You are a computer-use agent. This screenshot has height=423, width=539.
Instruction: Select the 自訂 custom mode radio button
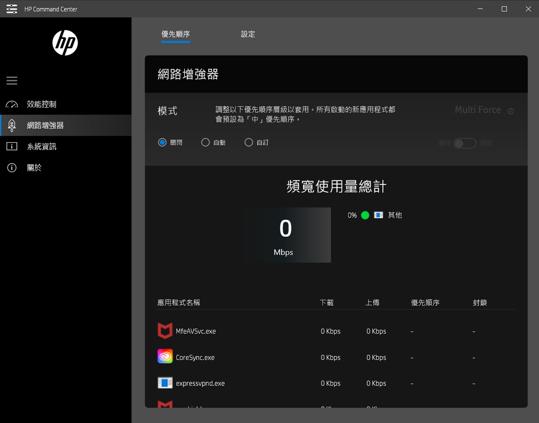(x=249, y=142)
